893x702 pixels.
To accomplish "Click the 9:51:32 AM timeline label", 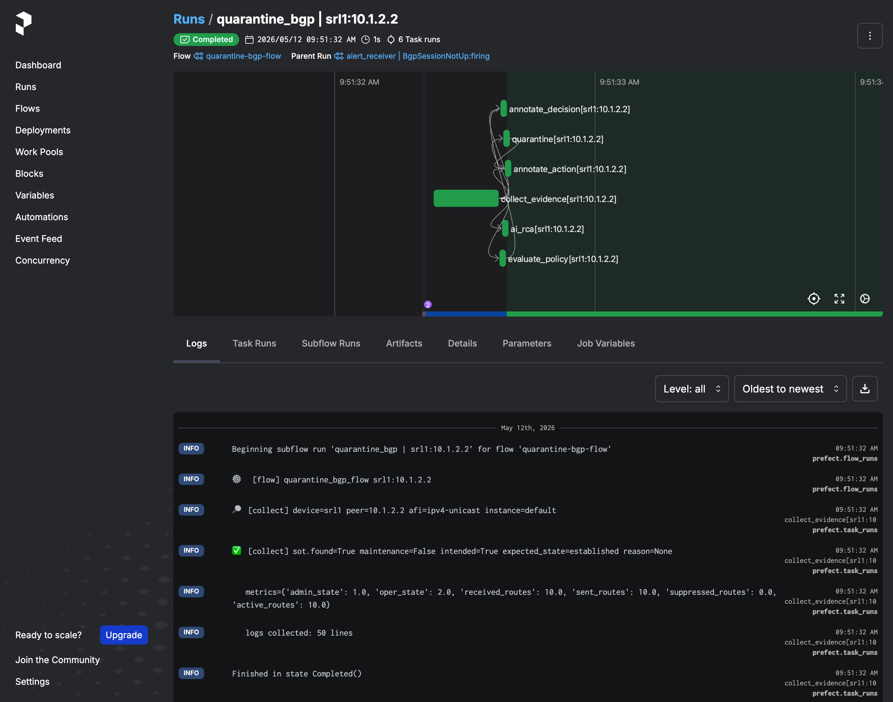I will click(x=359, y=82).
